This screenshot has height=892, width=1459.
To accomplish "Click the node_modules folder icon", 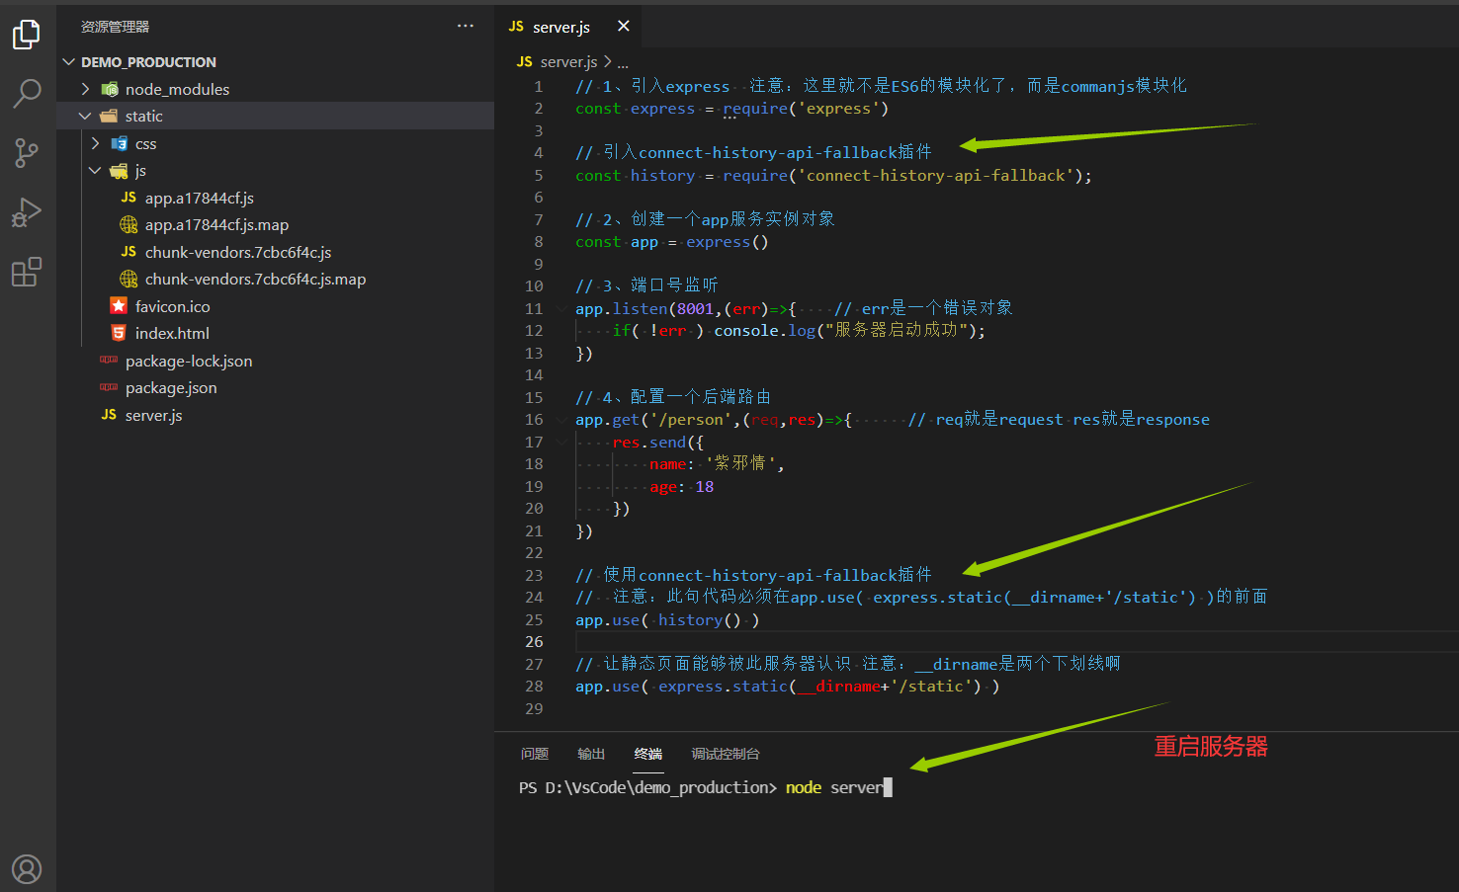I will click(x=110, y=89).
